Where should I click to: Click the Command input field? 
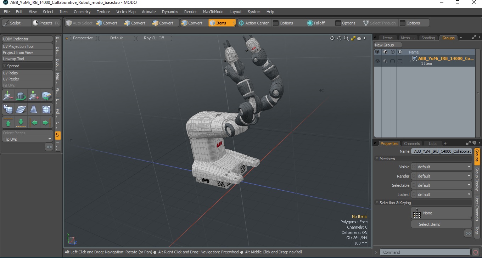click(x=425, y=252)
